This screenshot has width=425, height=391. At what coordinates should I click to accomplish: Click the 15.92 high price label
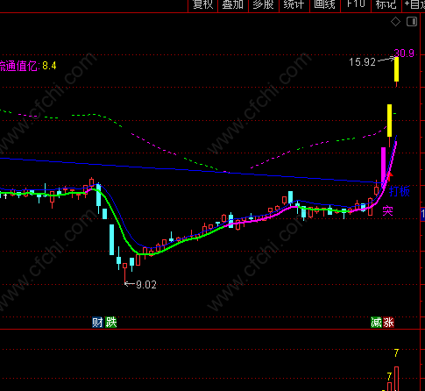point(362,62)
